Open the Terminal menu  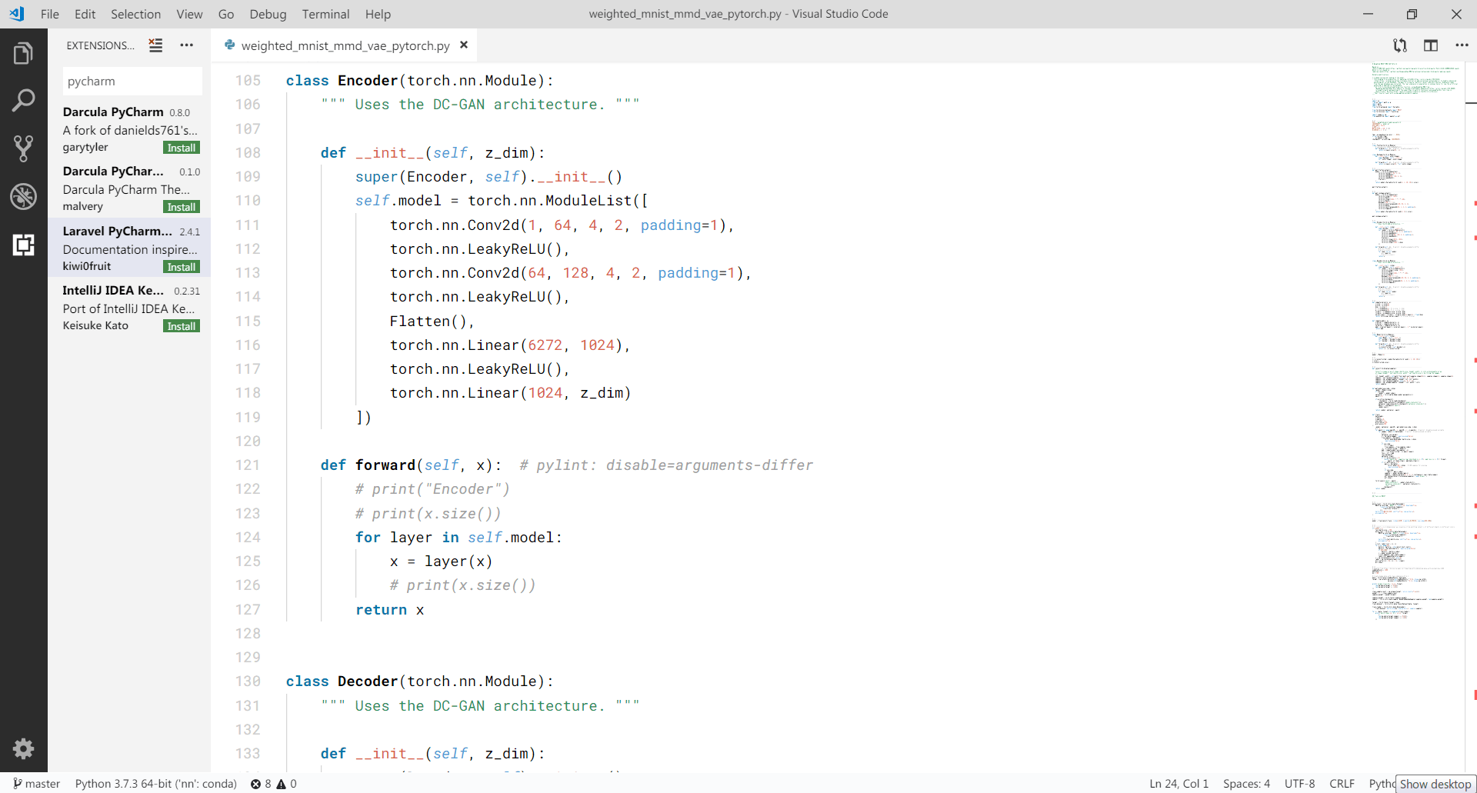[x=325, y=14]
